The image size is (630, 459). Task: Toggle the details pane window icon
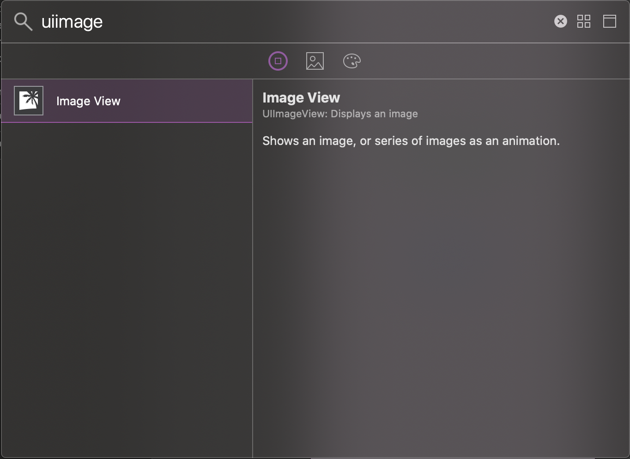[x=610, y=21]
